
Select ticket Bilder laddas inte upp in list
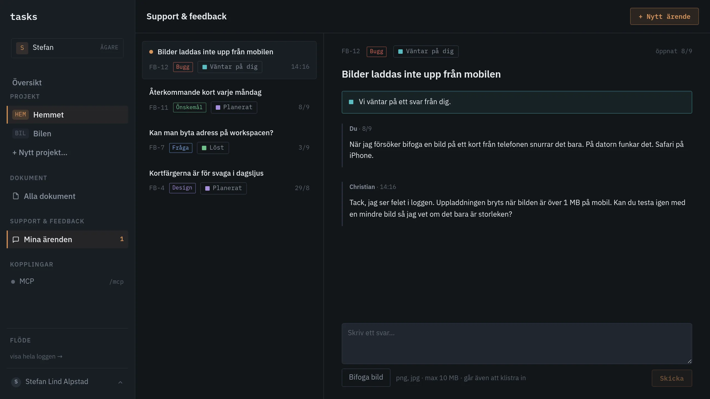pos(229,60)
